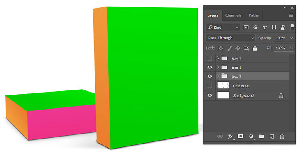Open the Kind filter dropdown
Image resolution: width=301 pixels, height=156 pixels.
tap(223, 27)
